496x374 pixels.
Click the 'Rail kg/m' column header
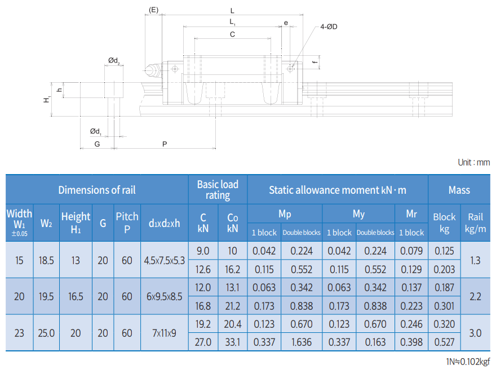pos(475,222)
